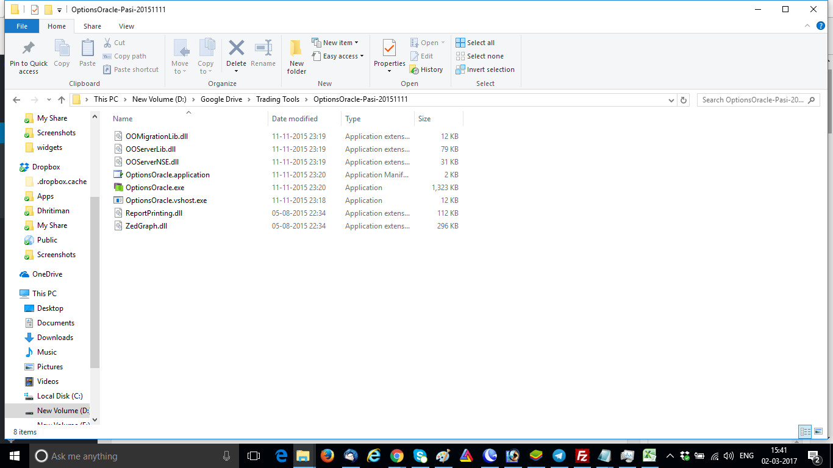Launch Firefox from taskbar

[x=327, y=456]
